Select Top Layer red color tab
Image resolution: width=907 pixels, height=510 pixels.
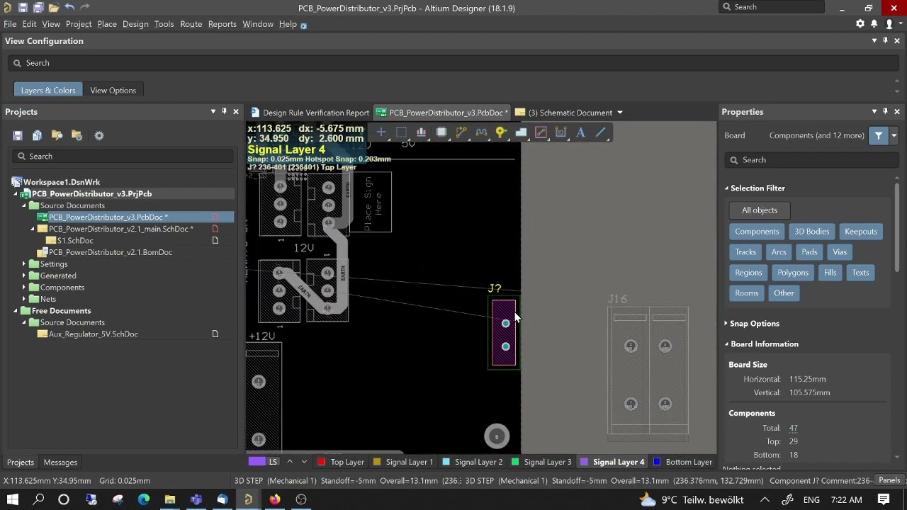tap(341, 462)
